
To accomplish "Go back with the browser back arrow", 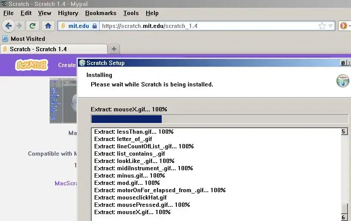I will click(x=8, y=26).
